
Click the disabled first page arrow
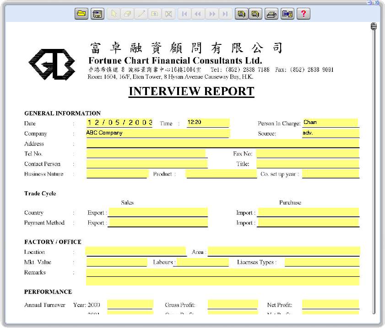(x=184, y=14)
